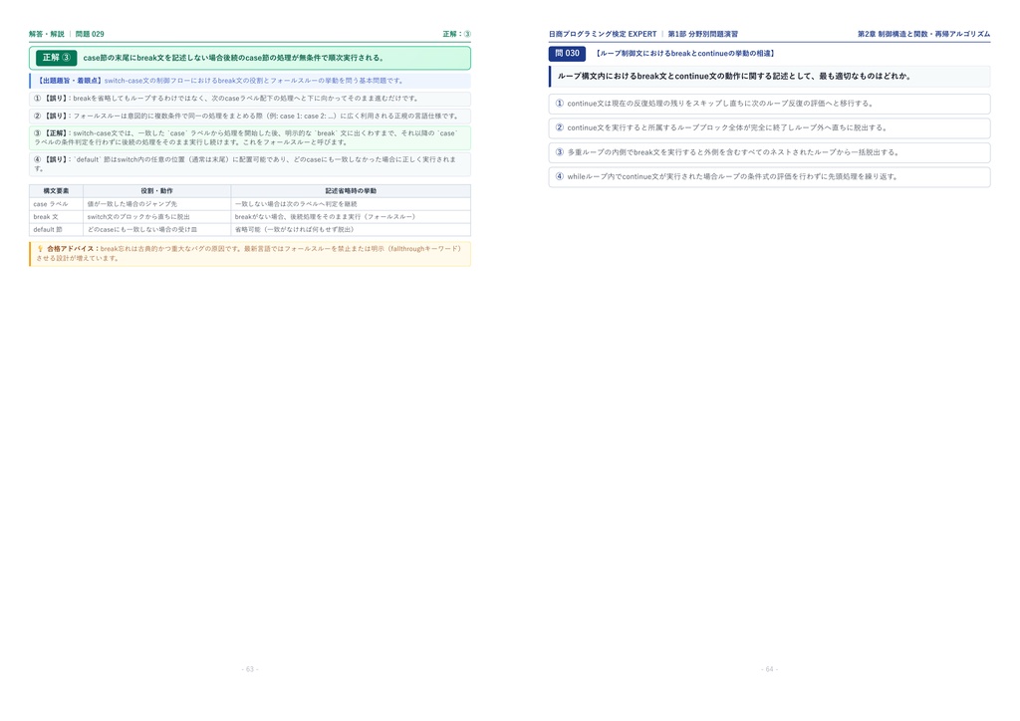
Task: Click the table header 構文要素
Action: tap(56, 191)
